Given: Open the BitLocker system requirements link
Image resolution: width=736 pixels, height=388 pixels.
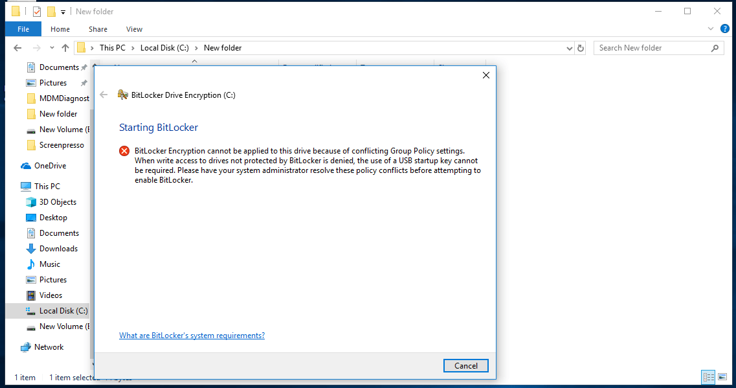Looking at the screenshot, I should point(192,335).
